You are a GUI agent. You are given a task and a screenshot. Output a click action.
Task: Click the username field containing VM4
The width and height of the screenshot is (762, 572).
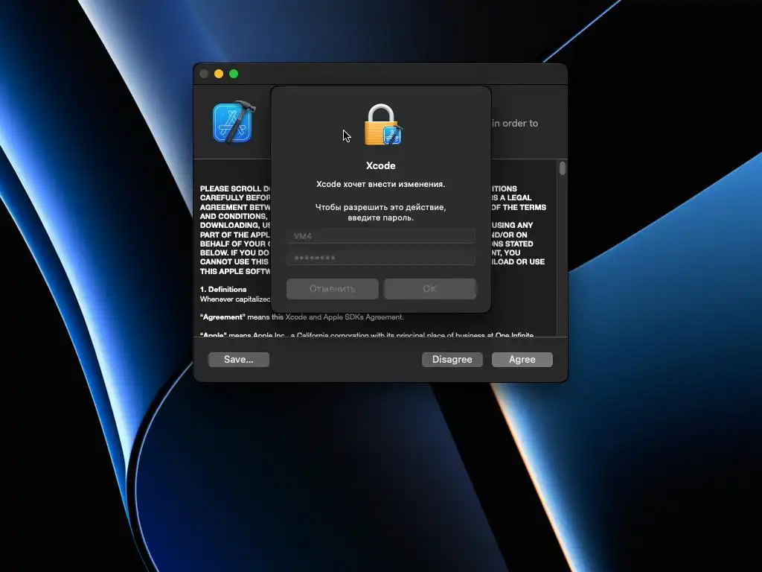[x=380, y=236]
